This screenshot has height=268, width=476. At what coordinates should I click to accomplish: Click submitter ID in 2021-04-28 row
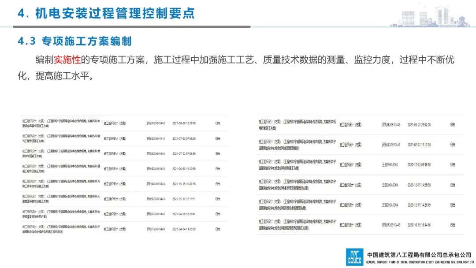point(156,214)
